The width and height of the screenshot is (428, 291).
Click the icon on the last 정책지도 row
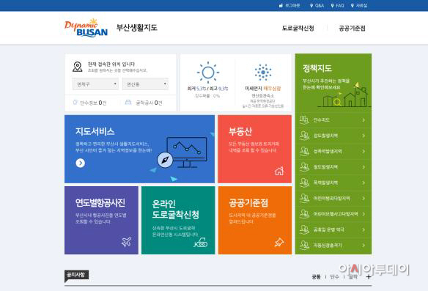[304, 245]
